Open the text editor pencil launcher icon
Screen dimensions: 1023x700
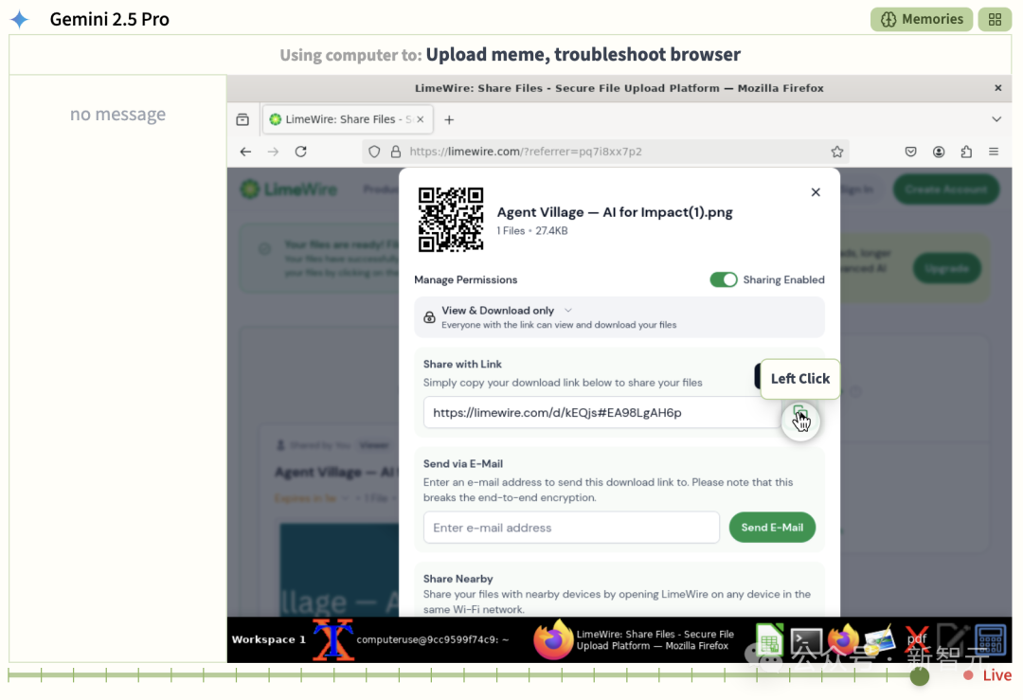point(954,639)
